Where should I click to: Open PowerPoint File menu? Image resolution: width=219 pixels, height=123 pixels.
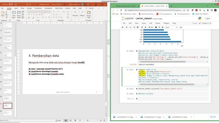click(2, 8)
